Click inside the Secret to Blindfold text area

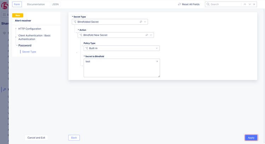tap(120, 69)
